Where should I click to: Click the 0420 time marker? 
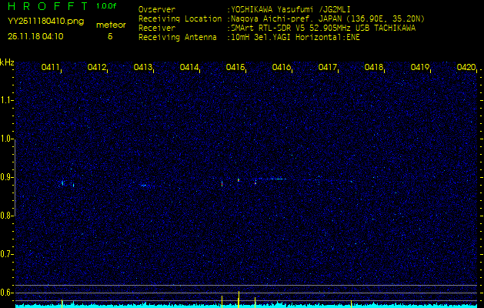point(466,68)
